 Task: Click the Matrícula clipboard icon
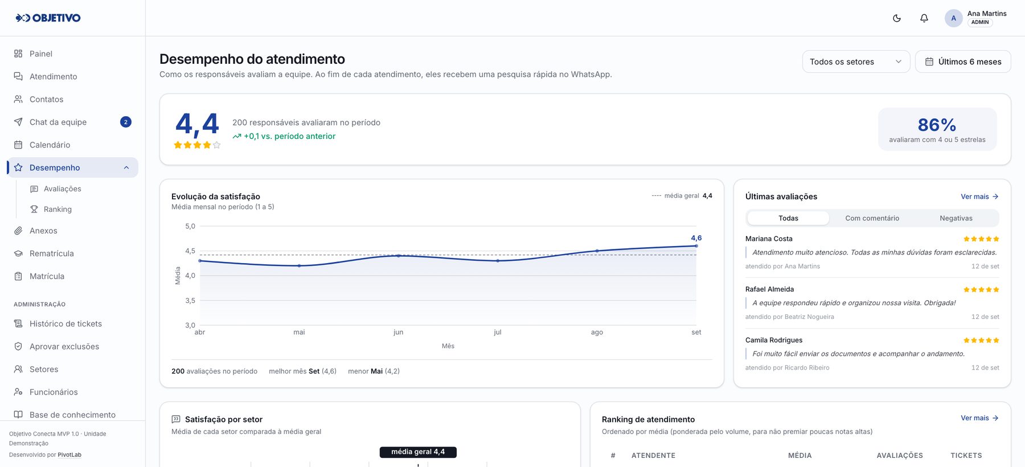18,276
